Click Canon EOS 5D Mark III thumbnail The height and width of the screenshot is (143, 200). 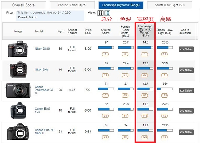pos(18,132)
